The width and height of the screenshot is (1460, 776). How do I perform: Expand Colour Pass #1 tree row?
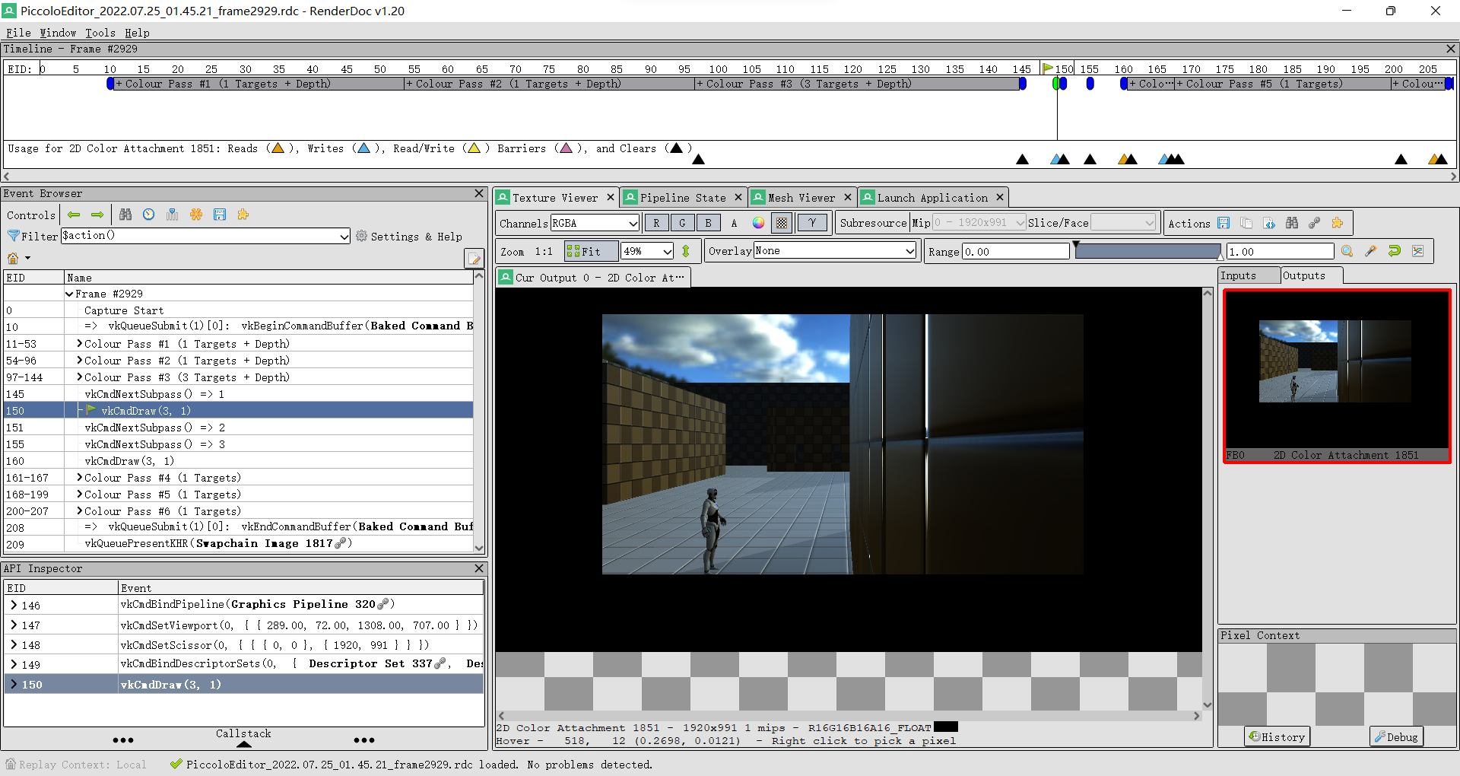tap(79, 344)
